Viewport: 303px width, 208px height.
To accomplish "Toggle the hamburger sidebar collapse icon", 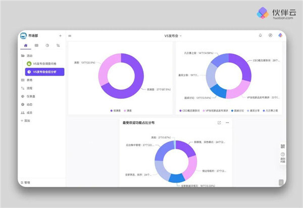I will [70, 36].
